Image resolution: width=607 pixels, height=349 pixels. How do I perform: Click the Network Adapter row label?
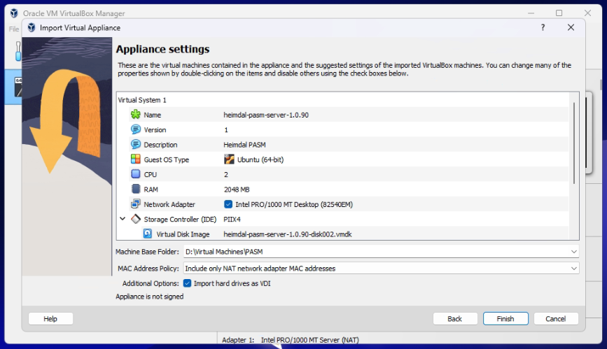pos(169,204)
